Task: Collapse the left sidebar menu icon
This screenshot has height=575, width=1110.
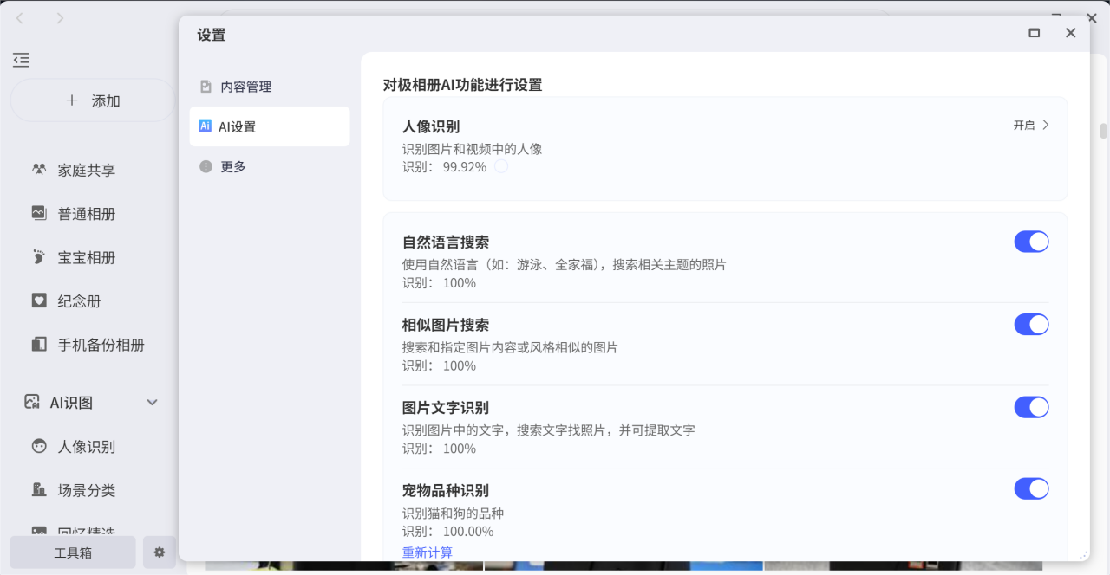Action: [22, 60]
